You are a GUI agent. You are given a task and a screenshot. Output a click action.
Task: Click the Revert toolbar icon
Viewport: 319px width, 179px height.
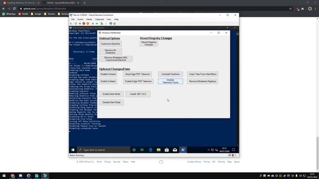pos(106,23)
